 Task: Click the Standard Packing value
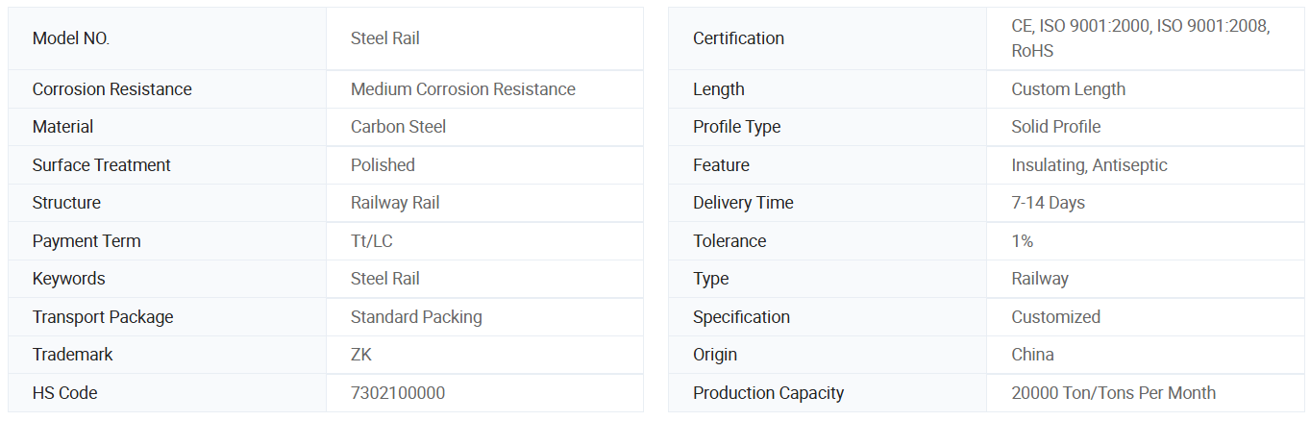click(x=416, y=317)
